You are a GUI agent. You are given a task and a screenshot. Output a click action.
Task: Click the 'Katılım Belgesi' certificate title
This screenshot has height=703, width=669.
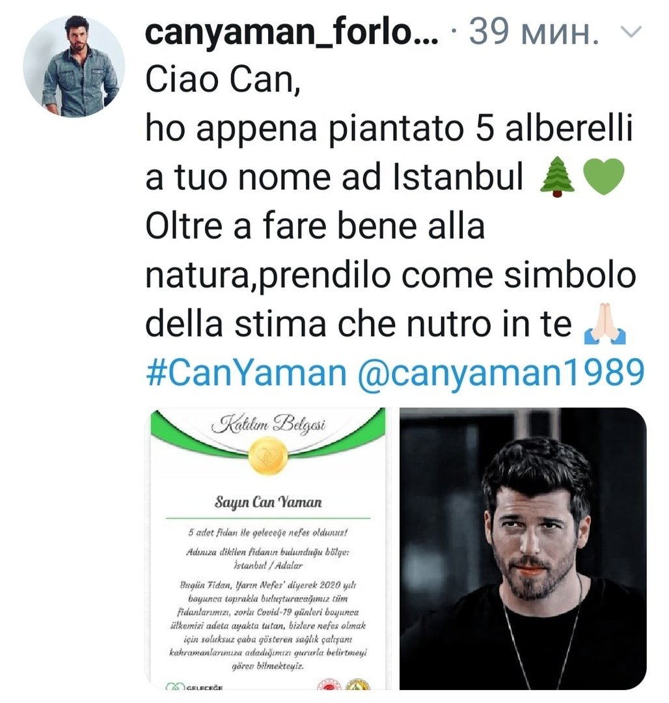(268, 424)
